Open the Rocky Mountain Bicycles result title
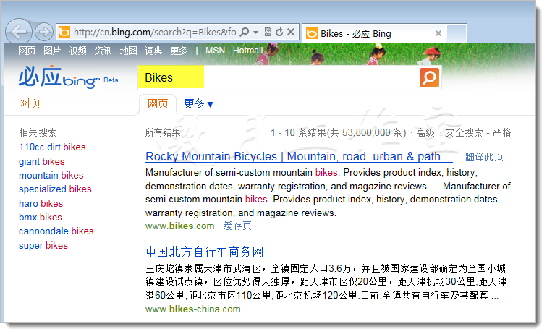Viewport: 547px width, 334px height. (299, 157)
